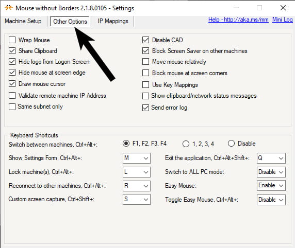Image resolution: width=295 pixels, height=248 pixels.
Task: Select Disable radio for switching machines
Action: pos(231,144)
